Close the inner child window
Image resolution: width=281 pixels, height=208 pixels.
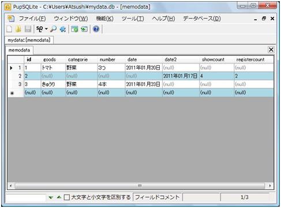[272, 18]
